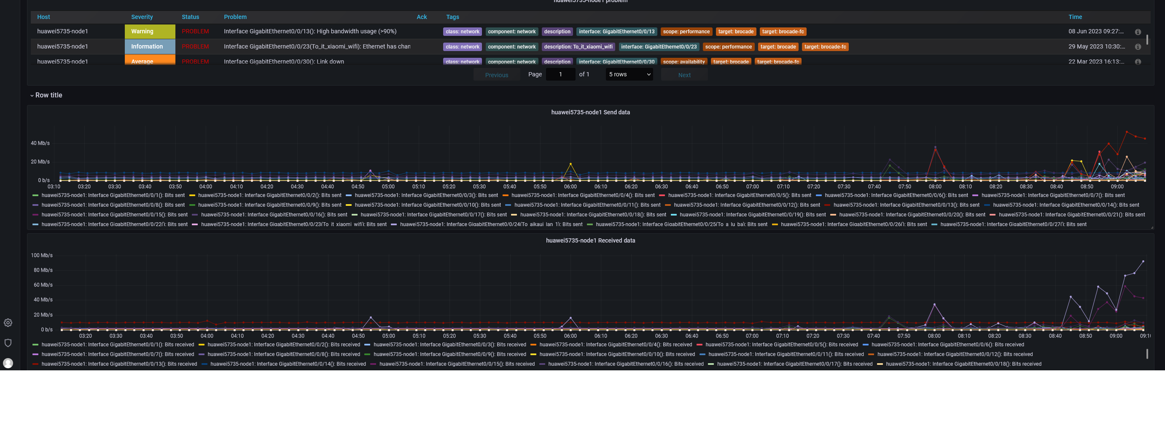Toggle GigabitEthernet0/0/6 Bits received series
1165x445 pixels.
click(x=947, y=345)
